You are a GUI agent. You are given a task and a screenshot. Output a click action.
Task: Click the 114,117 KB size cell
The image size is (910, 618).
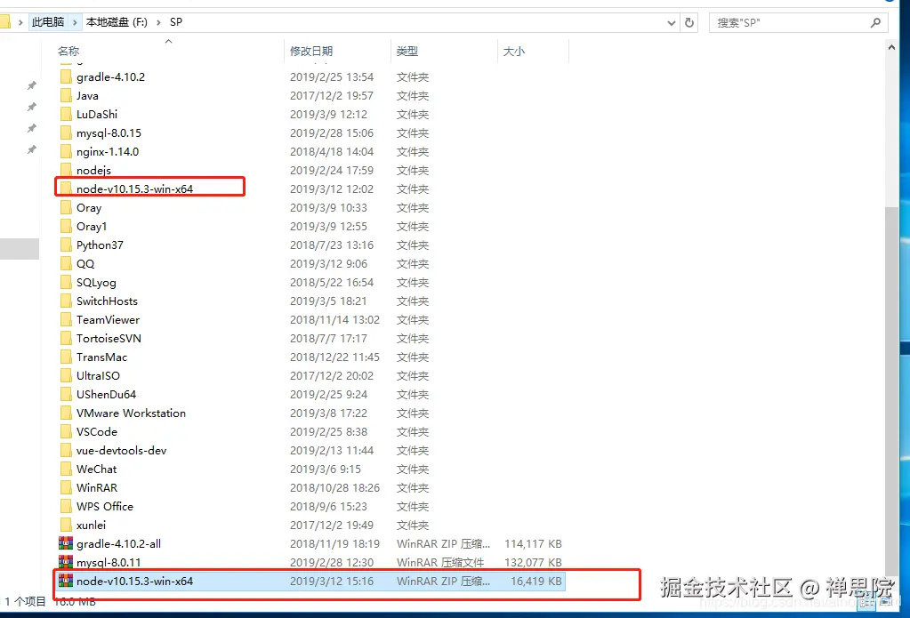533,543
